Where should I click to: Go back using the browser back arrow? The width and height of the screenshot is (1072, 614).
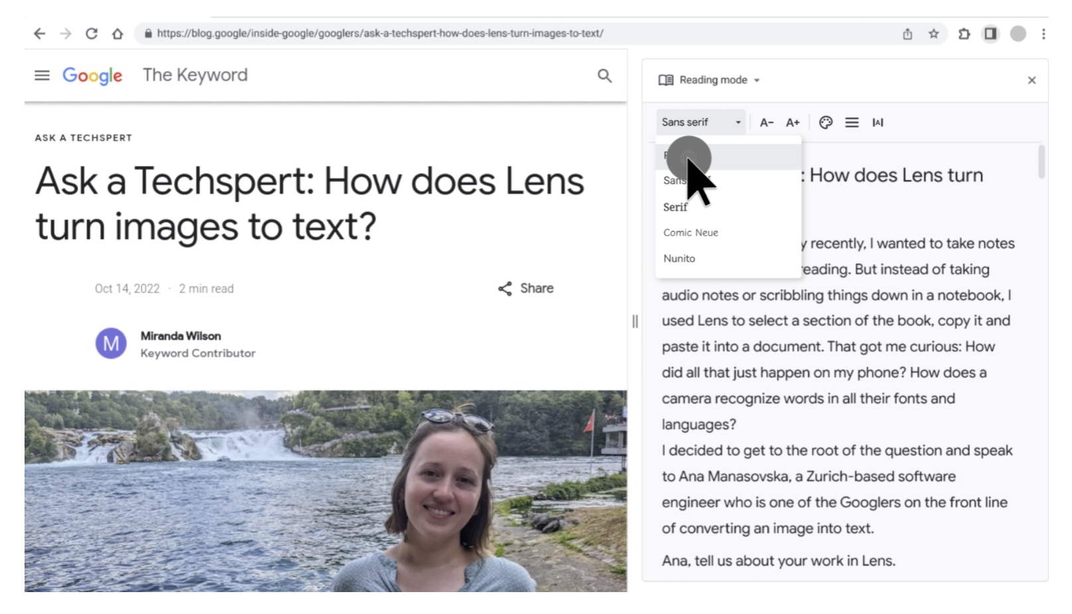40,33
